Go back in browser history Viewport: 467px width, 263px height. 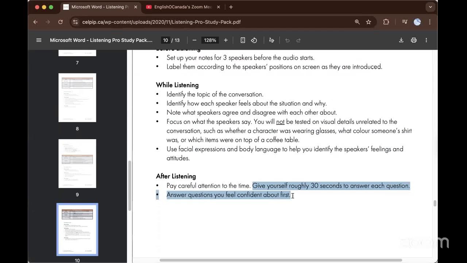[35, 22]
